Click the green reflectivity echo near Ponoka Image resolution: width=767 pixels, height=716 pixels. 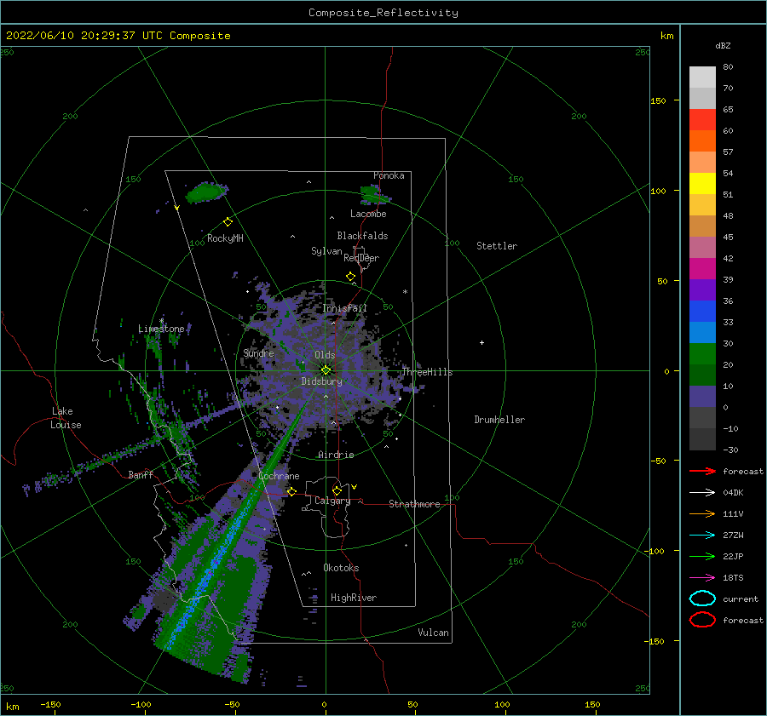click(x=374, y=194)
